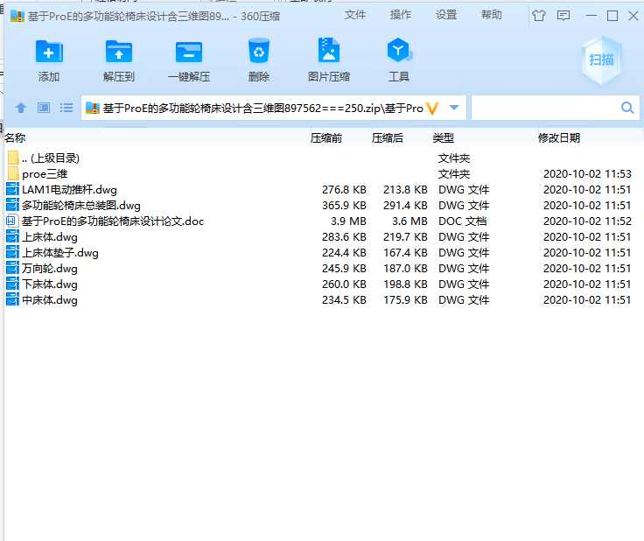Click the DWG icon of 上床体垫子.dwg
Image resolution: width=644 pixels, height=541 pixels.
12,252
